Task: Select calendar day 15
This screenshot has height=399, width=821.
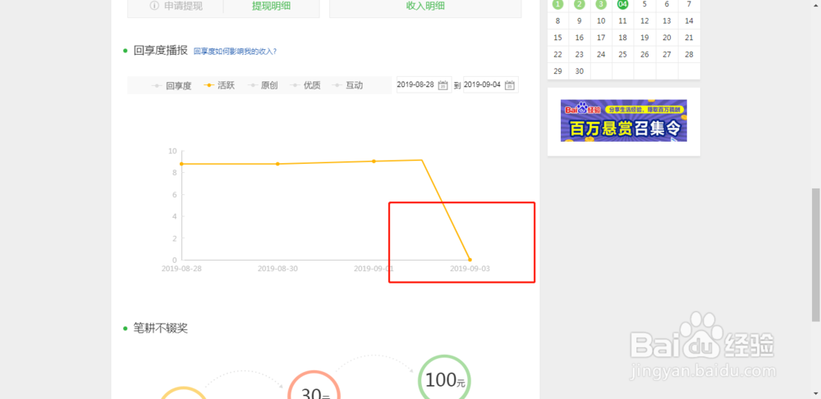Action: click(x=557, y=38)
